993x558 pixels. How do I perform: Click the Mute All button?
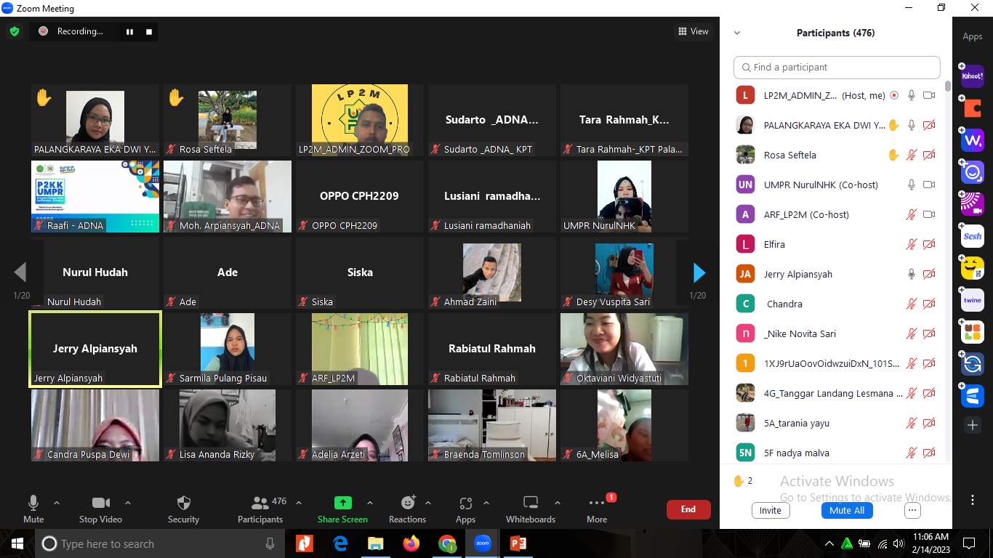(847, 510)
